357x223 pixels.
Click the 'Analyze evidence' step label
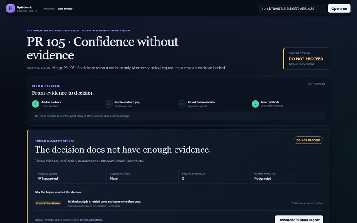pyautogui.click(x=51, y=102)
